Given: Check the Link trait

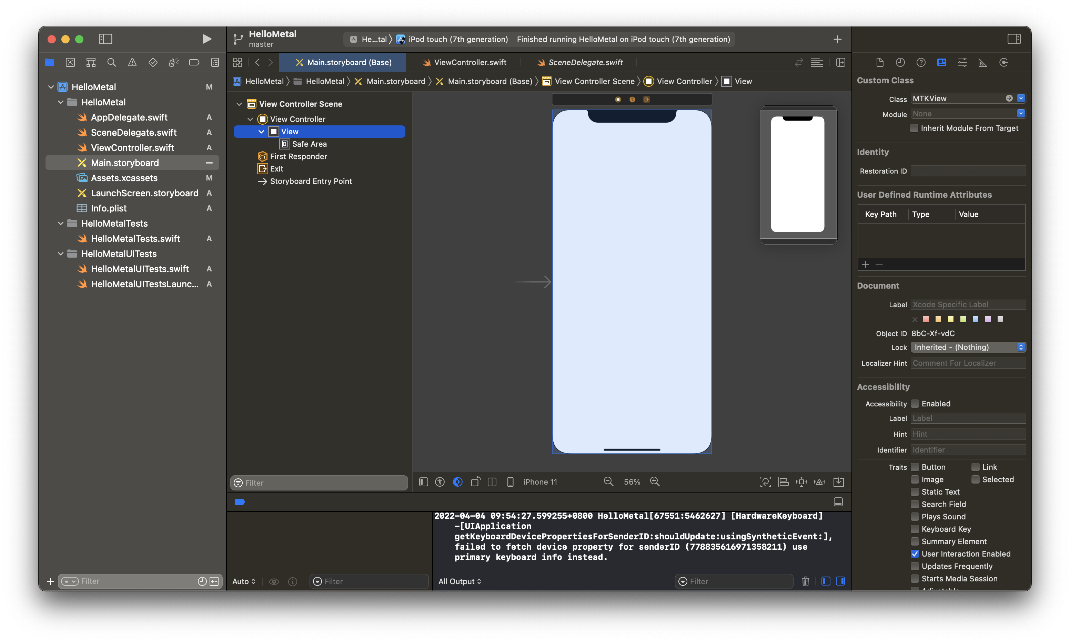Looking at the screenshot, I should 976,468.
